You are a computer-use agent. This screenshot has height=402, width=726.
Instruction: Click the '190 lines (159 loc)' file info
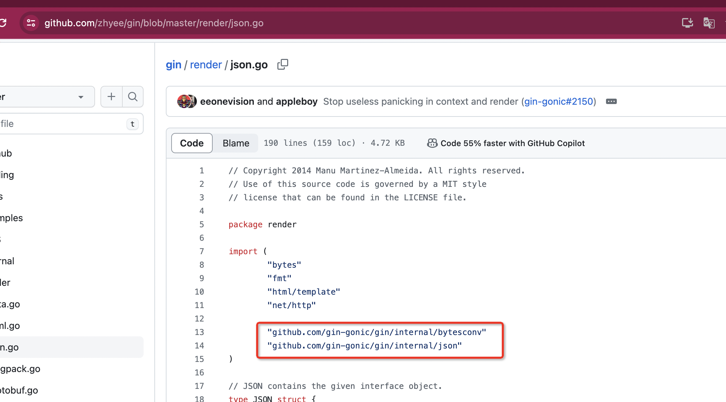309,143
